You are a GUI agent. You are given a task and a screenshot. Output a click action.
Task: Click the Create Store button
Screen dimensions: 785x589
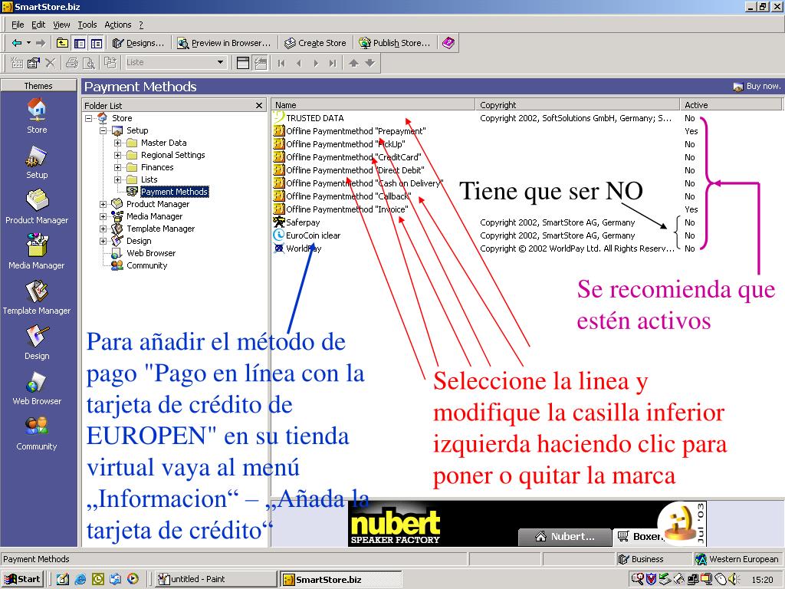point(315,43)
